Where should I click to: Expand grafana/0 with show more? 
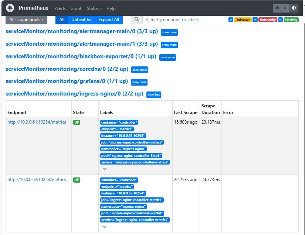click(x=139, y=82)
